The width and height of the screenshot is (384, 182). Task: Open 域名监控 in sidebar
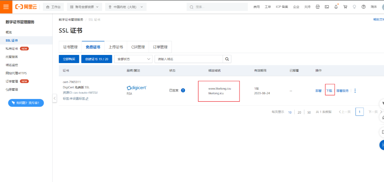pyautogui.click(x=12, y=65)
